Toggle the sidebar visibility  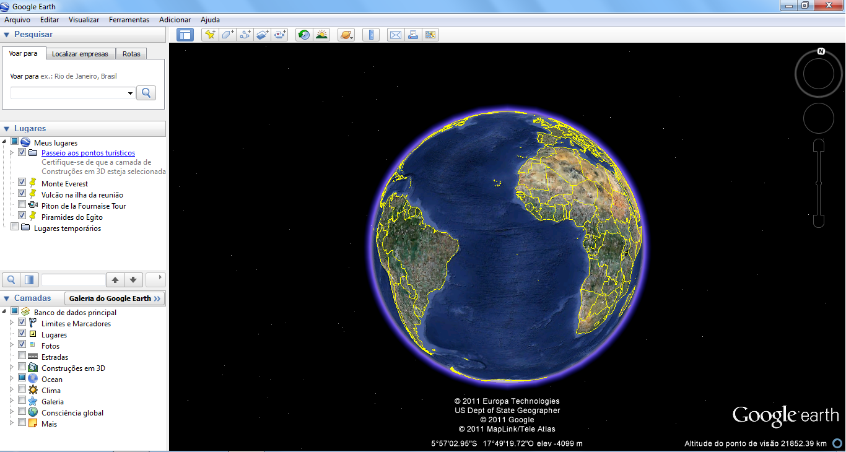coord(185,35)
